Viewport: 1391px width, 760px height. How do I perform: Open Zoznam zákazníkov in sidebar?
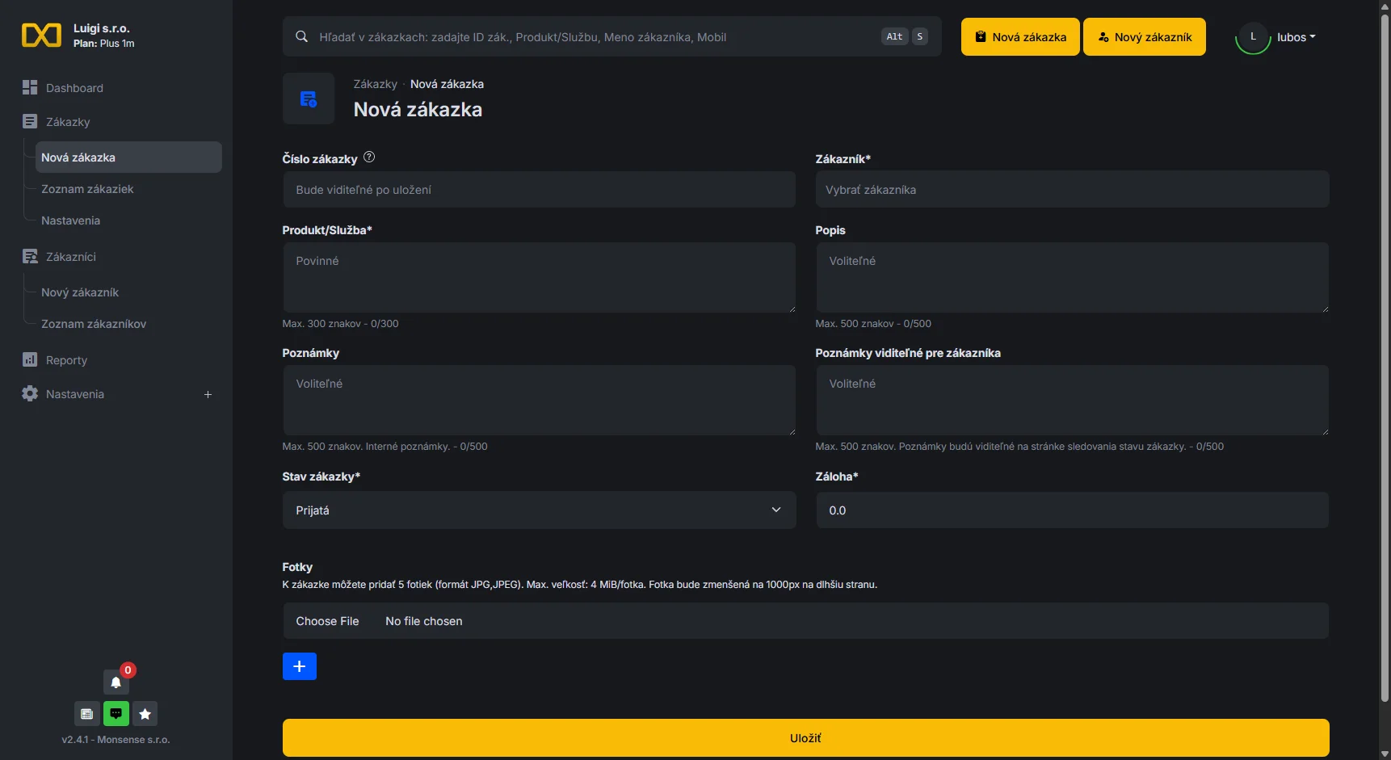[x=94, y=324]
